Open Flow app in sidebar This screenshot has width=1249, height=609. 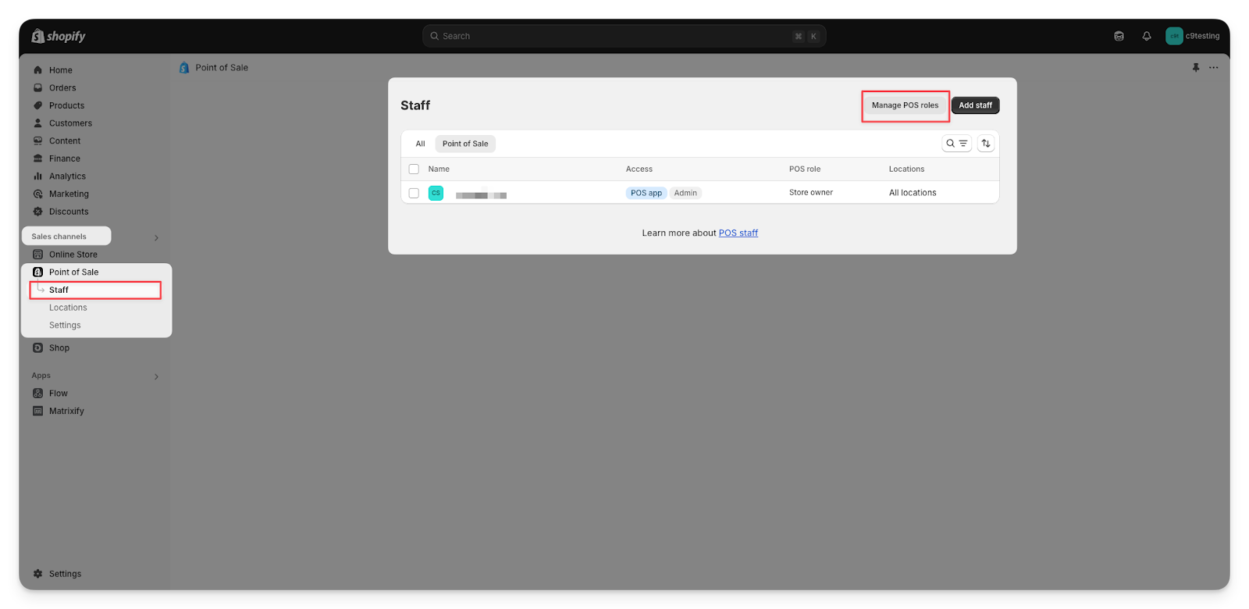pyautogui.click(x=59, y=394)
